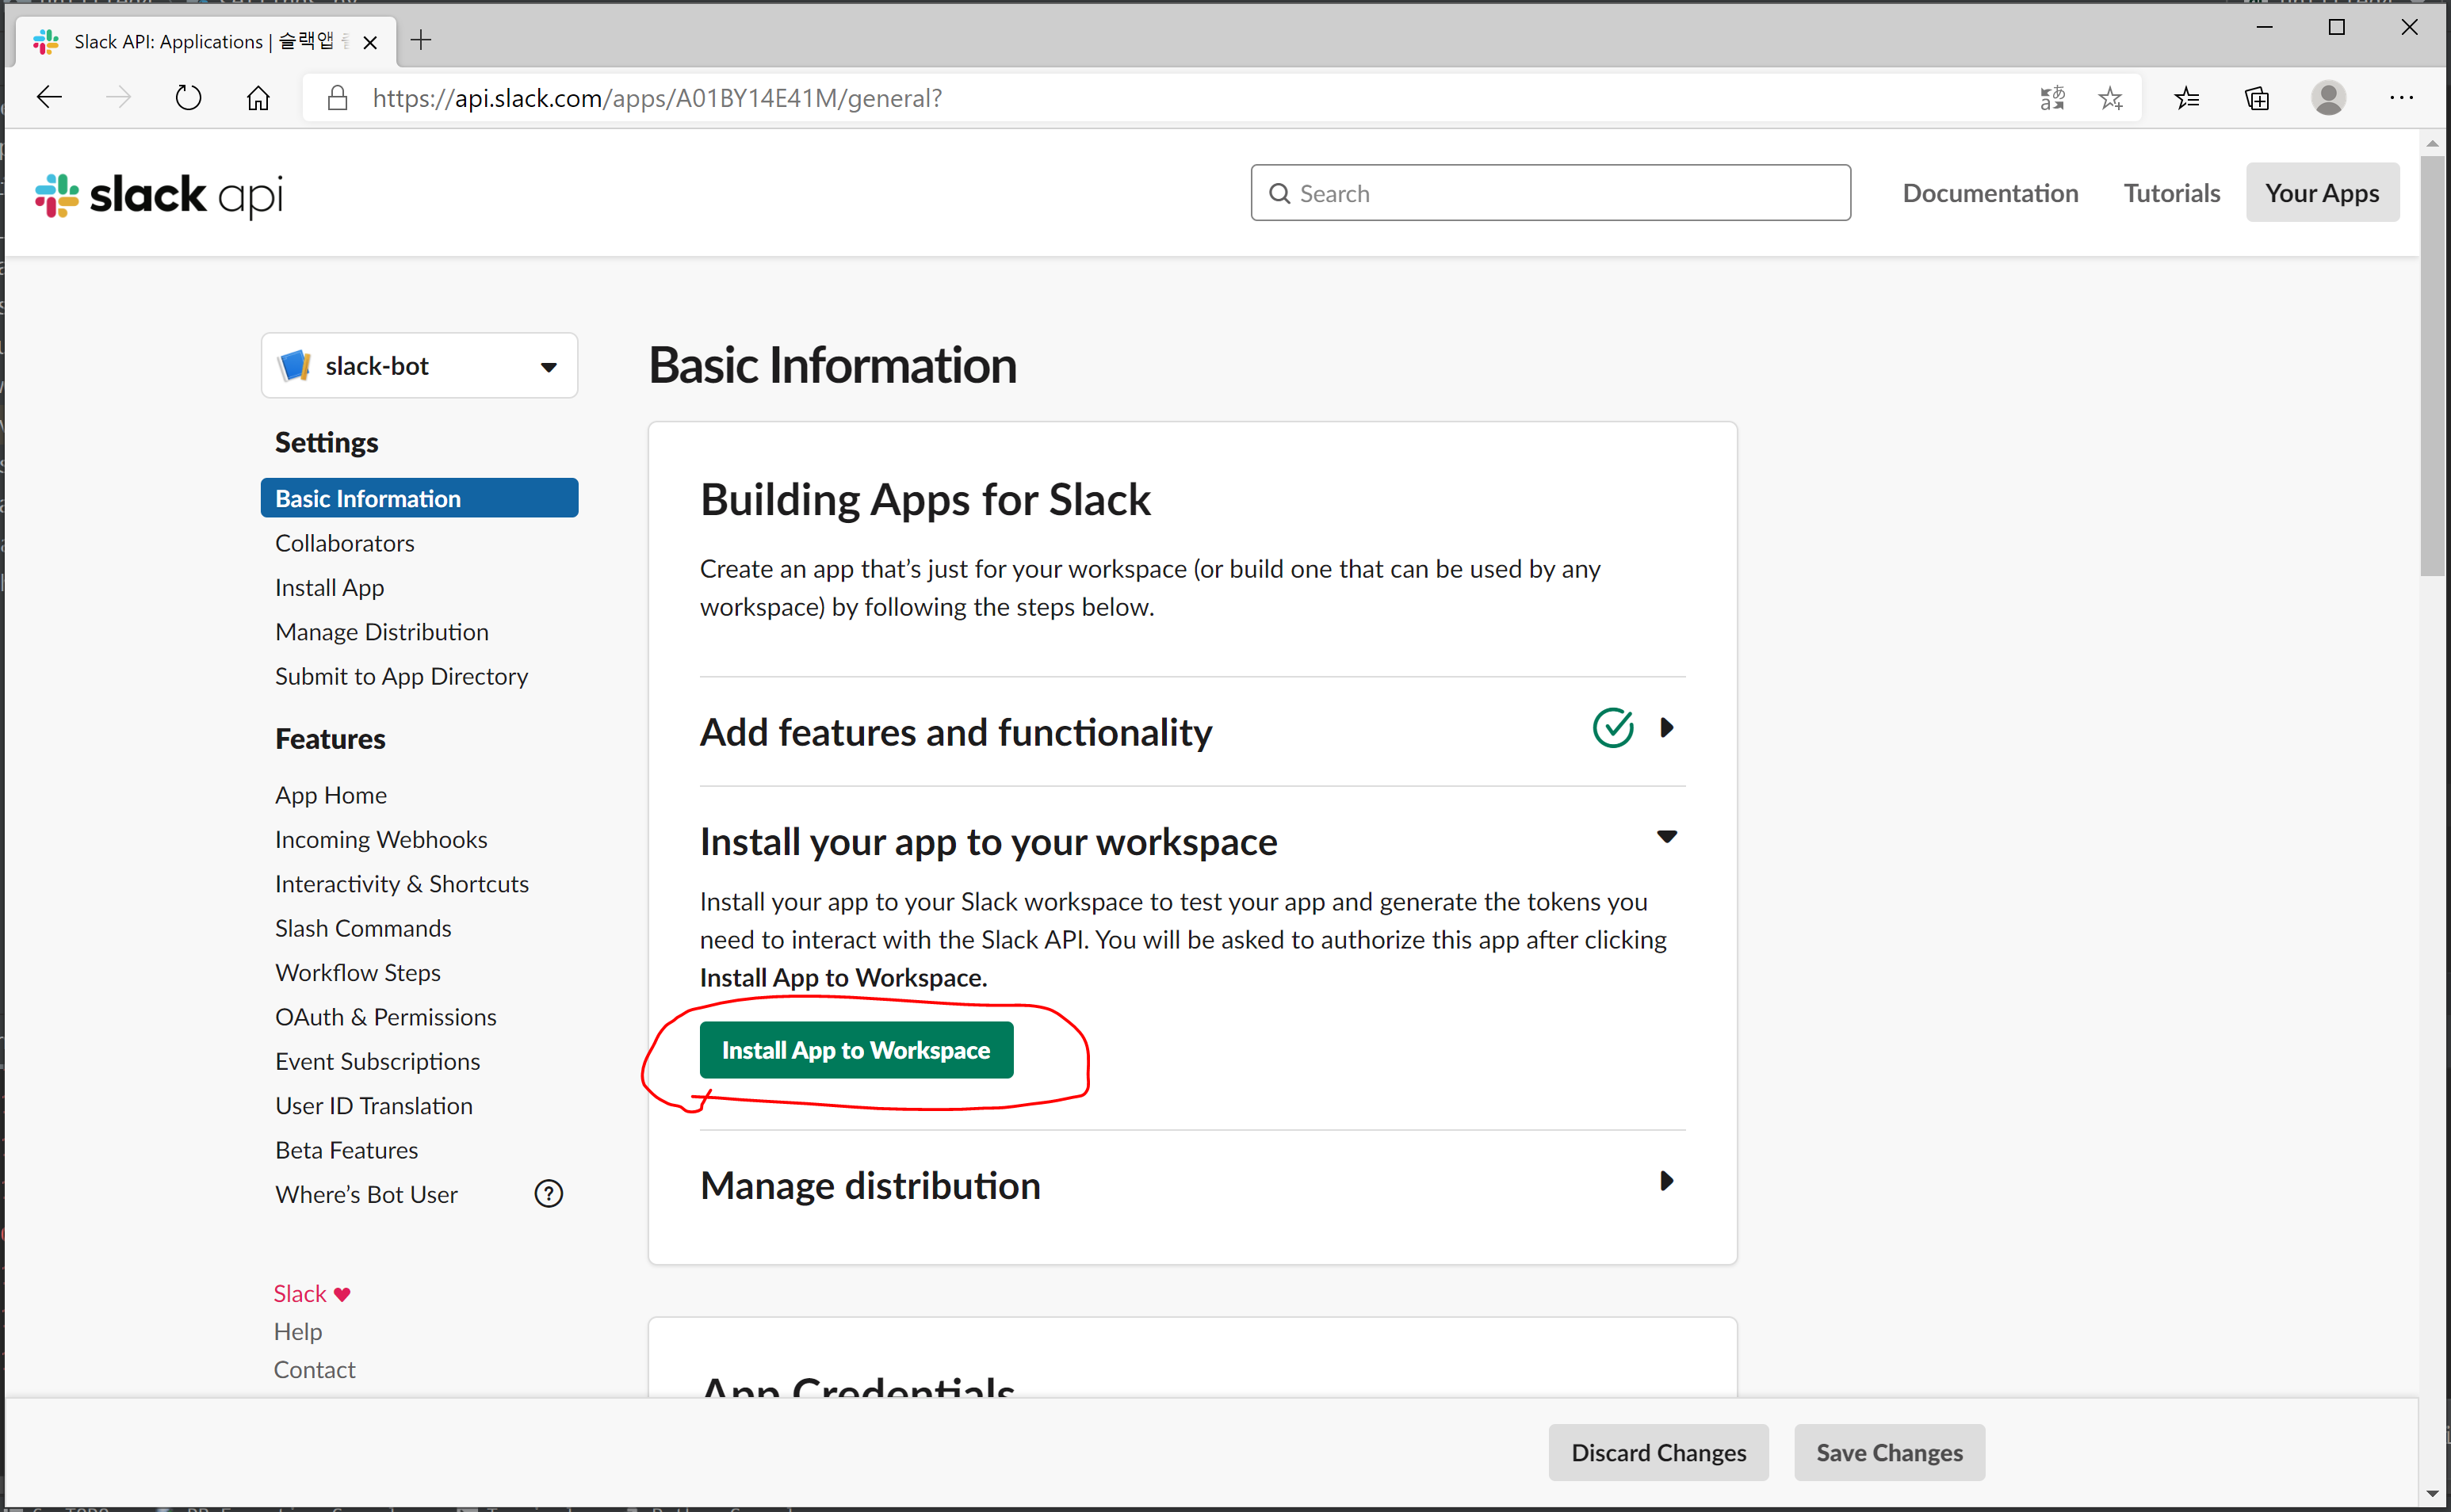The image size is (2451, 1512).
Task: Click the translate page icon
Action: tap(2051, 98)
